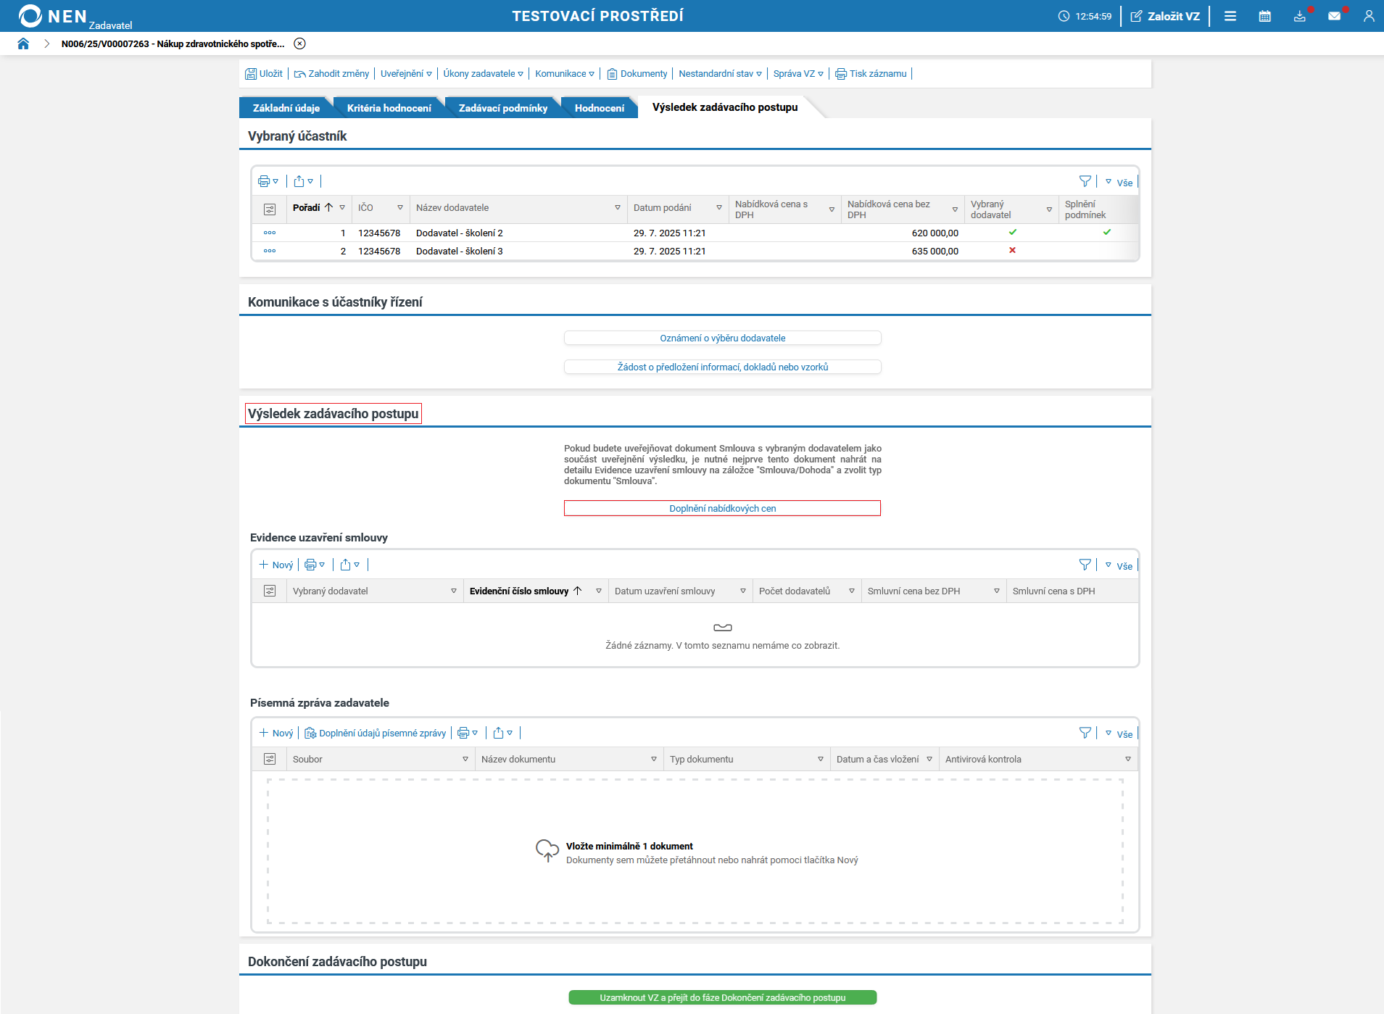Open the NEN calendar icon
This screenshot has width=1384, height=1014.
[1265, 15]
